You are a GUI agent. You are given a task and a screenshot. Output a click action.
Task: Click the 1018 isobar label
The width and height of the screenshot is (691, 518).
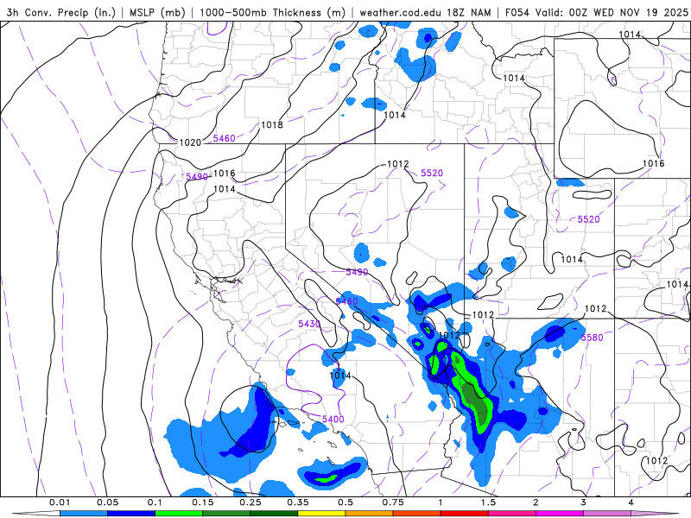[x=272, y=124]
